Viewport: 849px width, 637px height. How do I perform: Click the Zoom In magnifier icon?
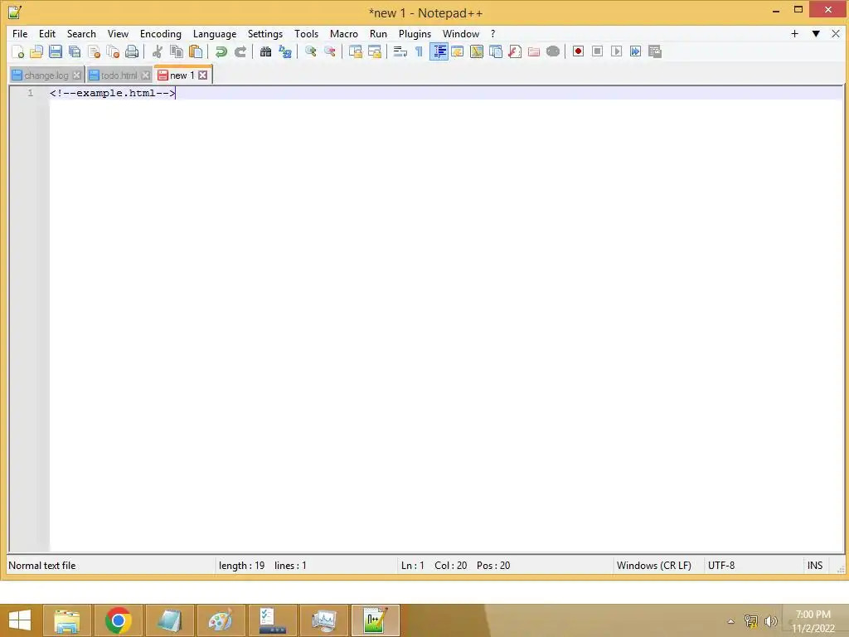coord(310,51)
